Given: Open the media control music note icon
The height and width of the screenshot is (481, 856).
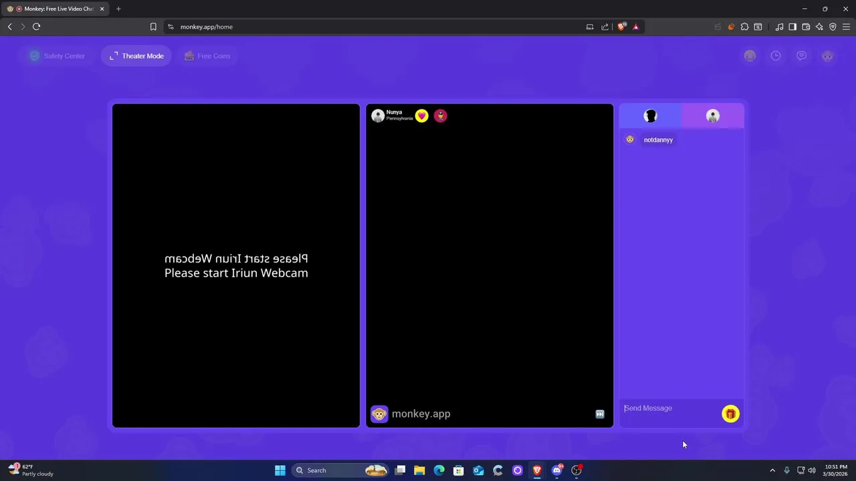Looking at the screenshot, I should [779, 27].
